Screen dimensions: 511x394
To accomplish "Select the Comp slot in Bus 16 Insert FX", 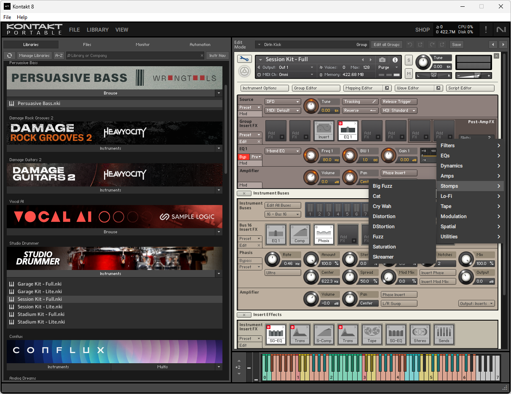I will coord(300,234).
